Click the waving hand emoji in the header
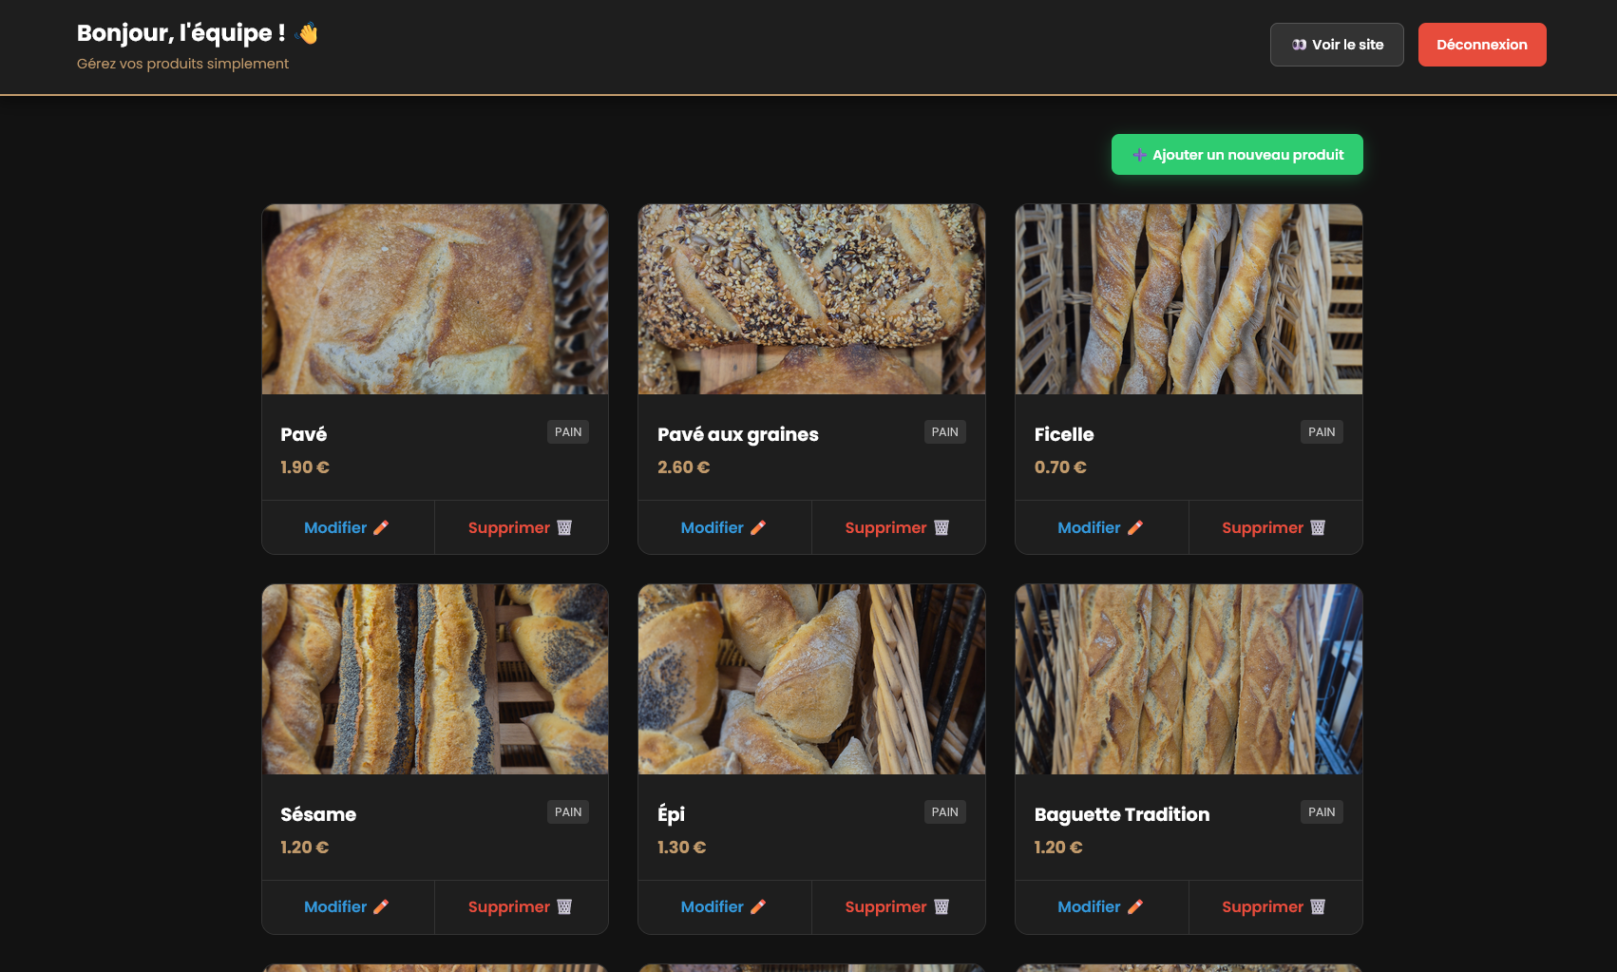The image size is (1617, 972). tap(307, 33)
